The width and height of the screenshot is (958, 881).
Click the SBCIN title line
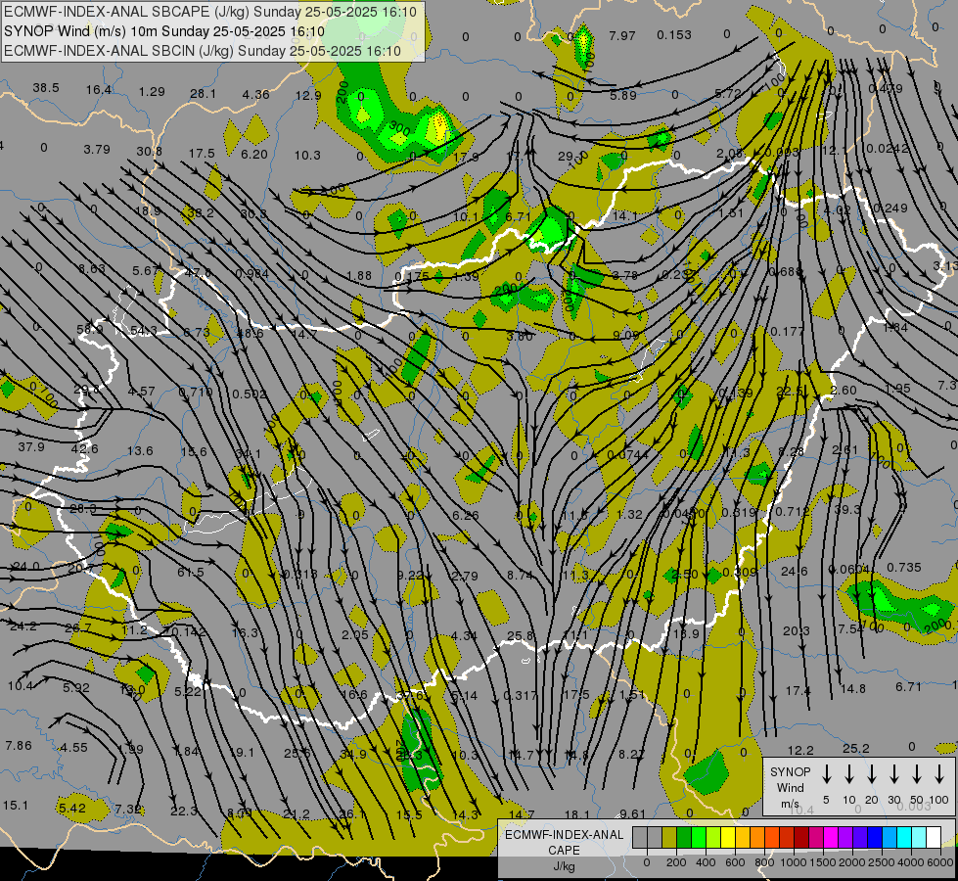[203, 51]
